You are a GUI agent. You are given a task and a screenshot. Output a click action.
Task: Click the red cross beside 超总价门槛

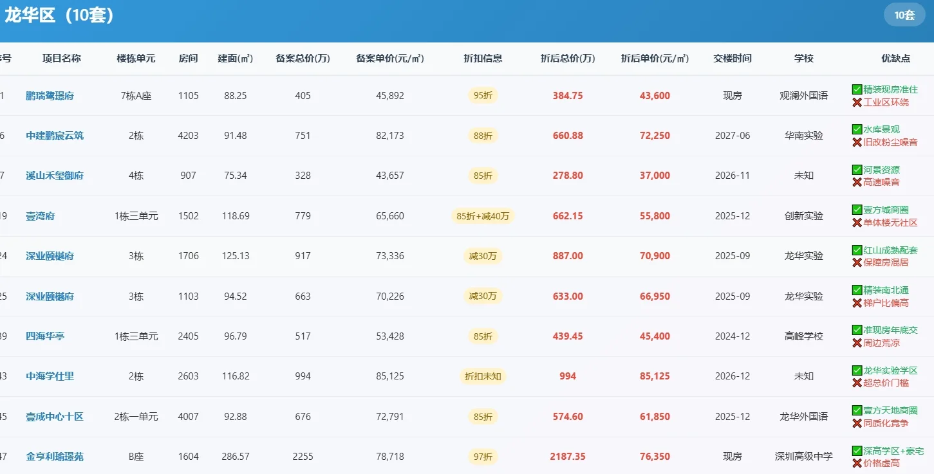[857, 383]
